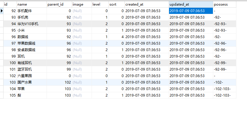The height and width of the screenshot is (122, 247).
Task: Click the created_at cell in row 98
Action: point(147,50)
